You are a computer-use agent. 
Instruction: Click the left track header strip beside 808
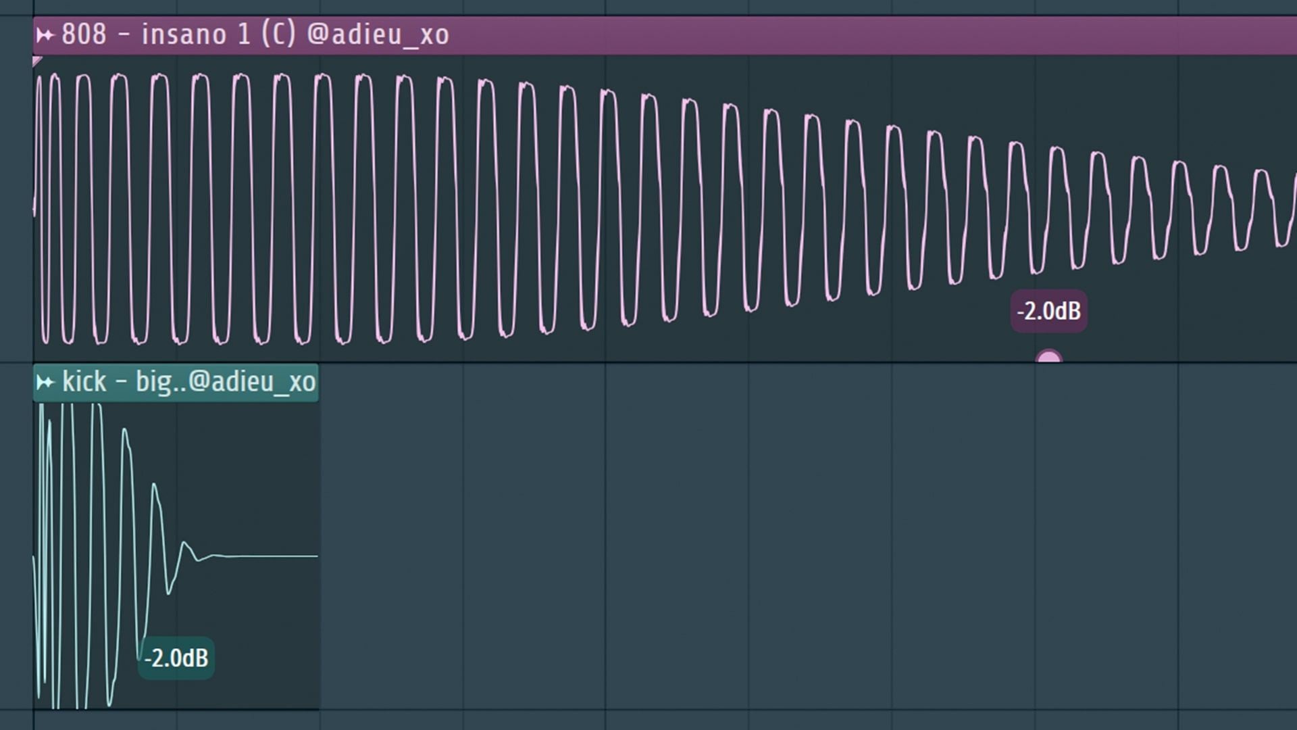click(16, 189)
